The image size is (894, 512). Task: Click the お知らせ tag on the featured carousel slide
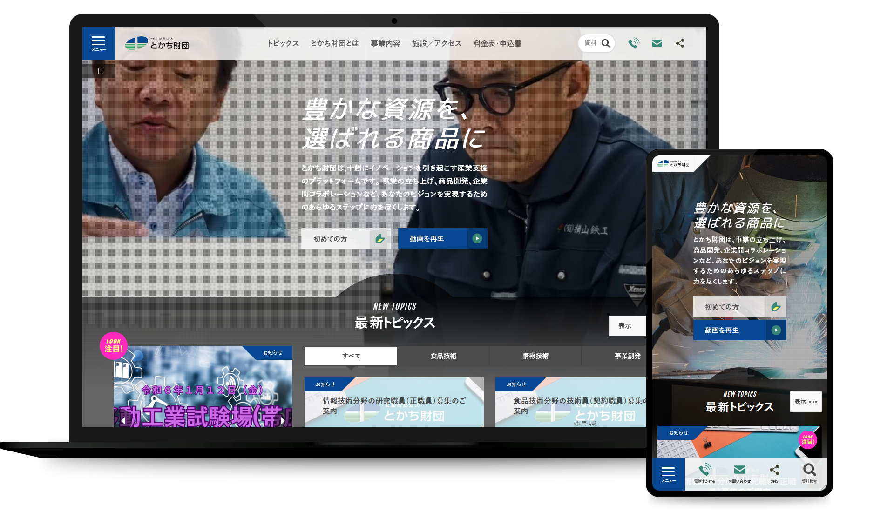272,353
